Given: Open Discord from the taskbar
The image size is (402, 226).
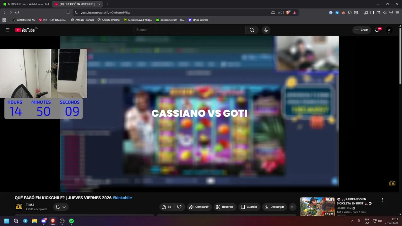Looking at the screenshot, I should tap(44, 221).
